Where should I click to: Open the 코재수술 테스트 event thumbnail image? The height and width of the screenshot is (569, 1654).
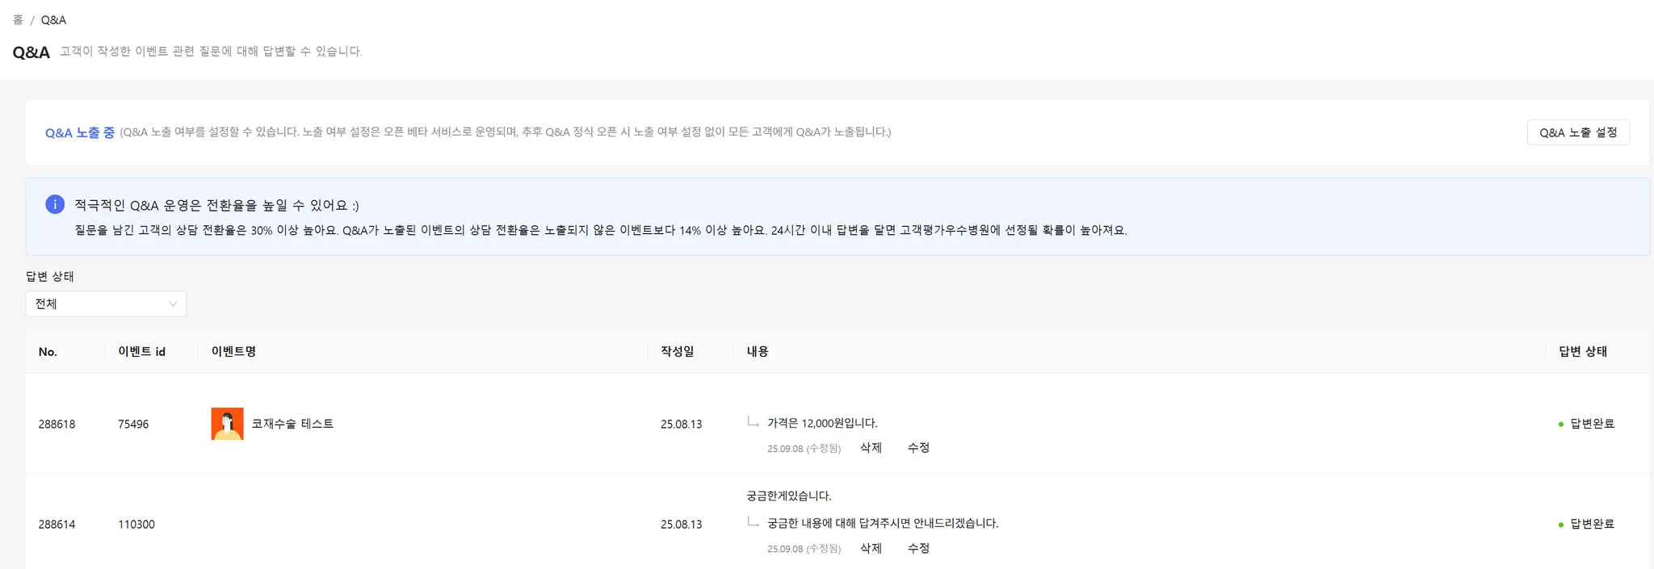click(x=227, y=424)
